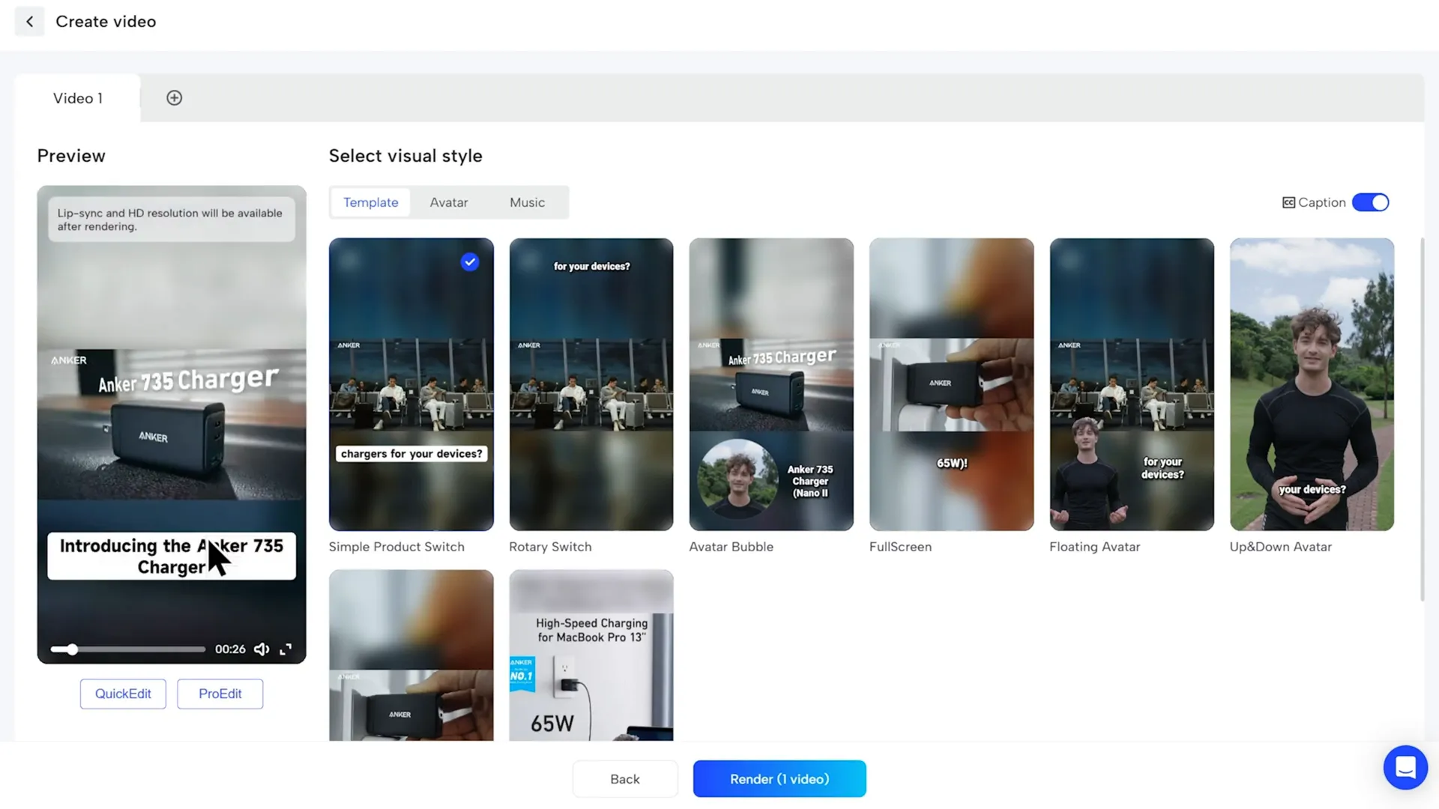Select the Rotary Switch template

click(591, 384)
